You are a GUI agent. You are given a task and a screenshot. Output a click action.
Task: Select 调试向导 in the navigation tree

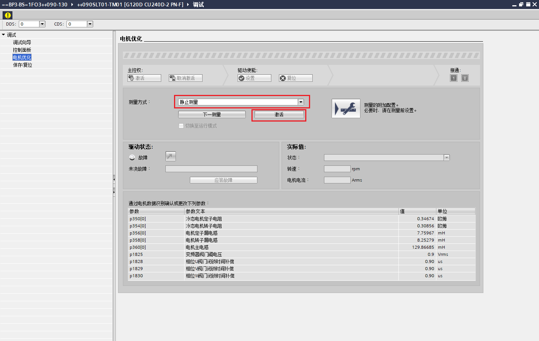[22, 42]
